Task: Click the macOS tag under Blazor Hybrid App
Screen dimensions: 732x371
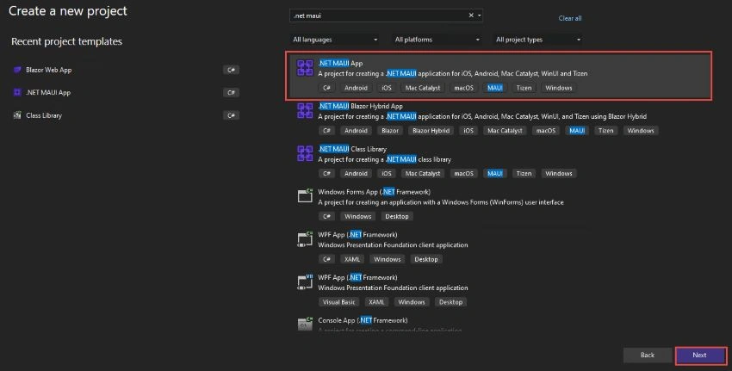Action: [546, 131]
